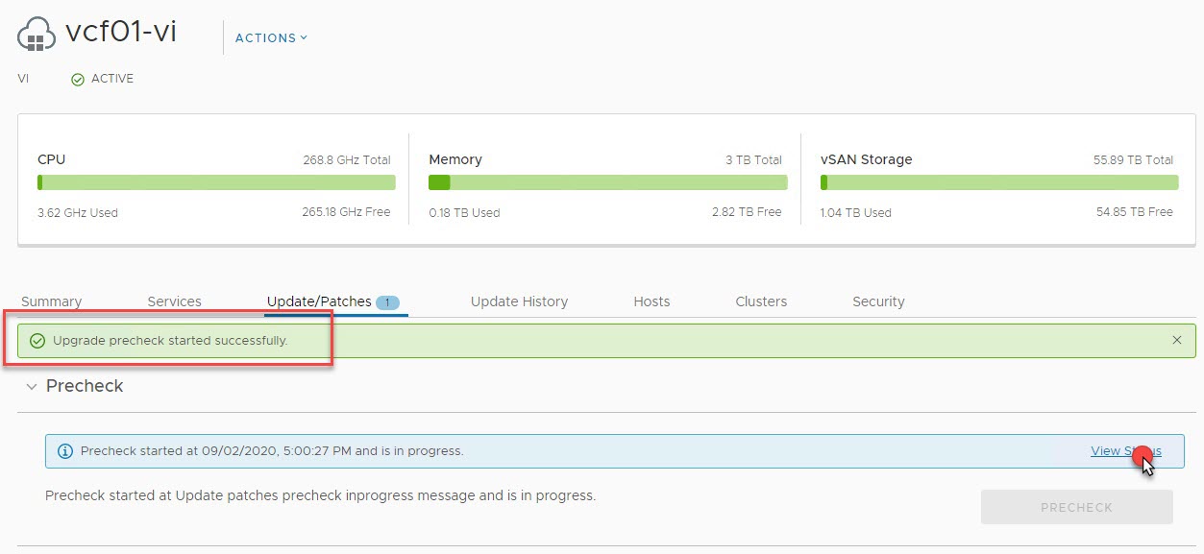Click '55.89 TB Total' storage value
Screen dimensions: 1204x554
point(1135,160)
